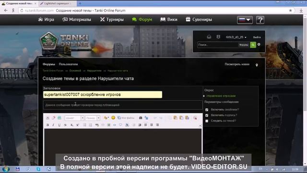The width and height of the screenshot is (307, 173).
Task: Toggle italic formatting in the editor
Action: click(x=53, y=125)
